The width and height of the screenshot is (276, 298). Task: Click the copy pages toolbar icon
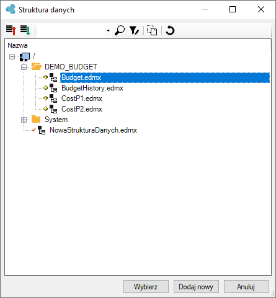[x=152, y=30]
